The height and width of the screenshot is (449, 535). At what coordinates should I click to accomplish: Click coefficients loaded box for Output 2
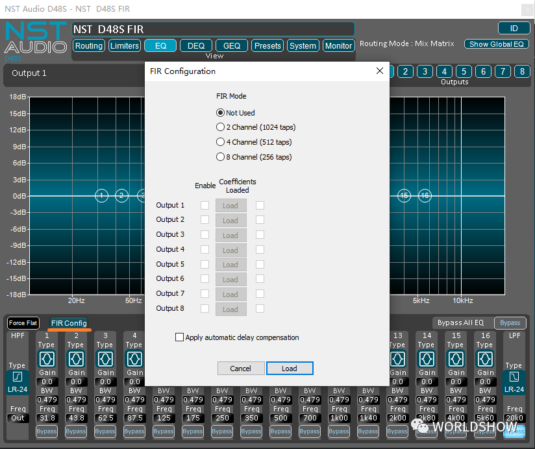(260, 220)
